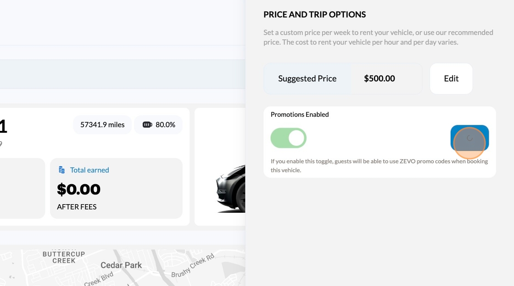Click the coins icon next to Total earned
The width and height of the screenshot is (514, 286).
[61, 170]
